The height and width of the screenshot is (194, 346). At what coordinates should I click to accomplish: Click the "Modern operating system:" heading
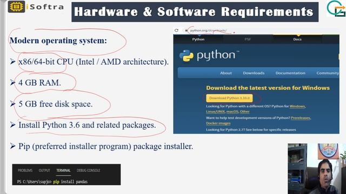point(58,40)
